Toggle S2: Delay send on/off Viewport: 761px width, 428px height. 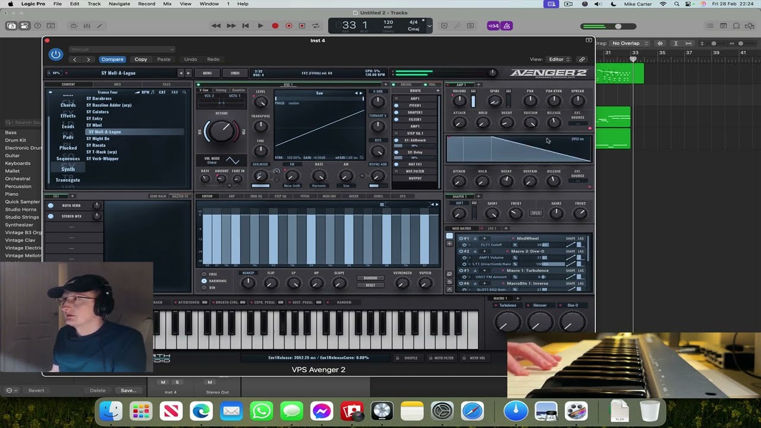click(x=397, y=152)
